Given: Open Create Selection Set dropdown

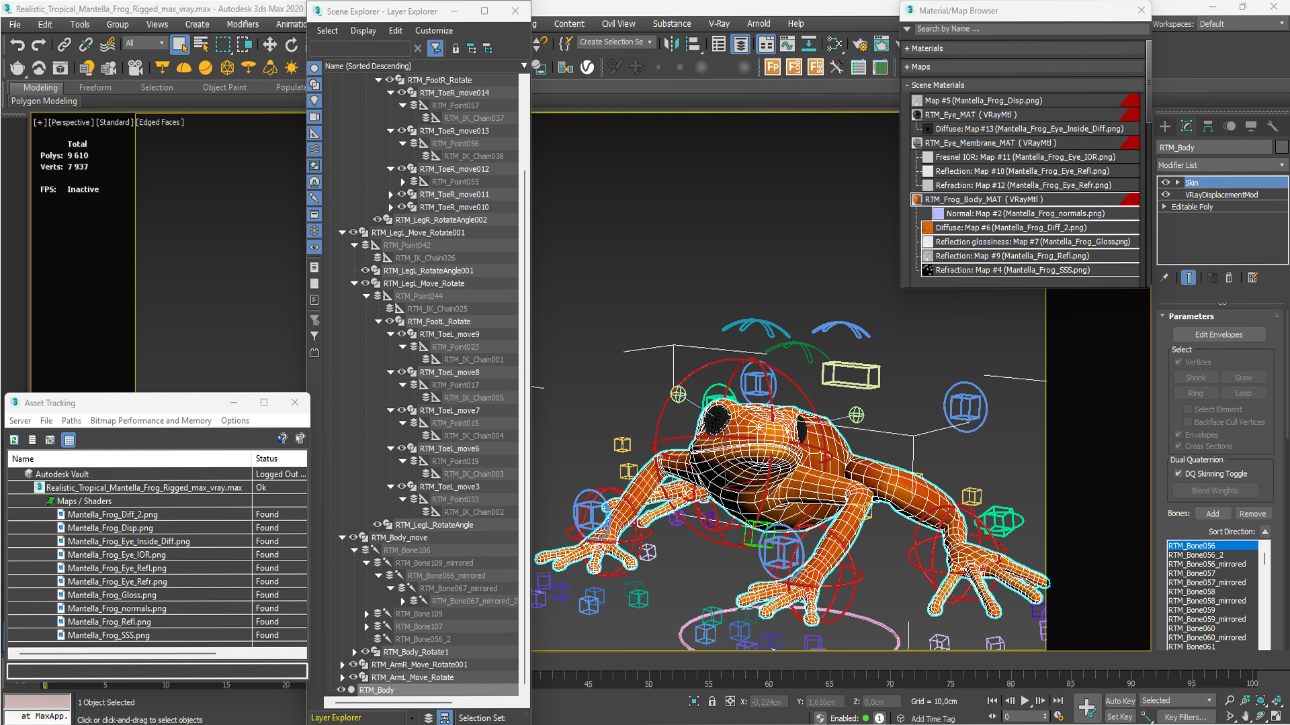Looking at the screenshot, I should [x=615, y=42].
